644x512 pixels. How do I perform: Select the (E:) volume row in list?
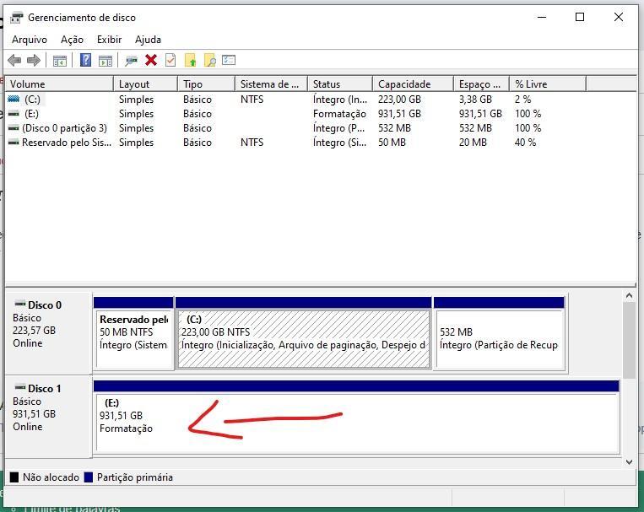pyautogui.click(x=295, y=114)
